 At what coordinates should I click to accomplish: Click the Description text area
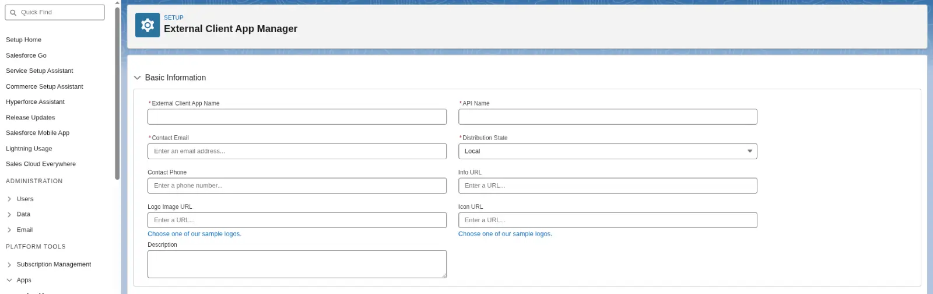pyautogui.click(x=297, y=264)
